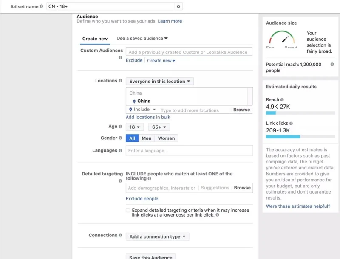Viewport: 340px width, 259px height.
Task: Click Browse button in locations field
Action: 241,110
